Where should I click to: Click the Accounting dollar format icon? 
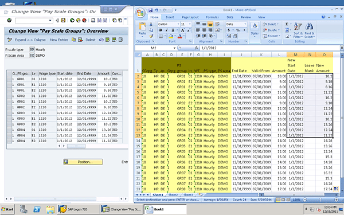(x=229, y=30)
